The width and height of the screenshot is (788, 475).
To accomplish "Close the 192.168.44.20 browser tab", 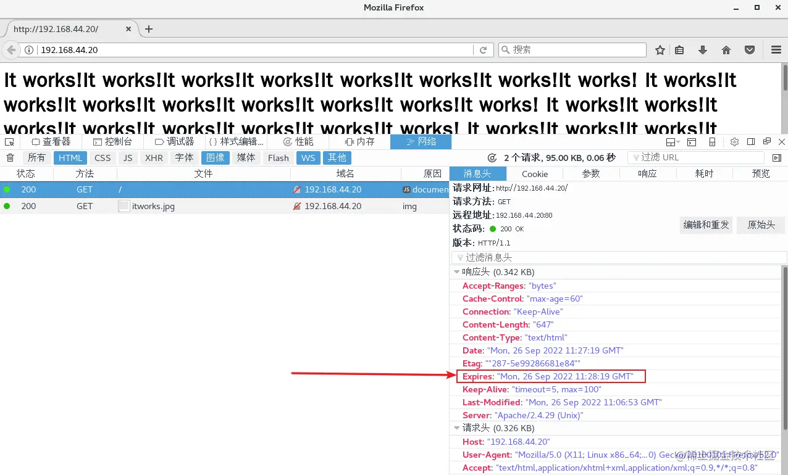I will pyautogui.click(x=128, y=29).
